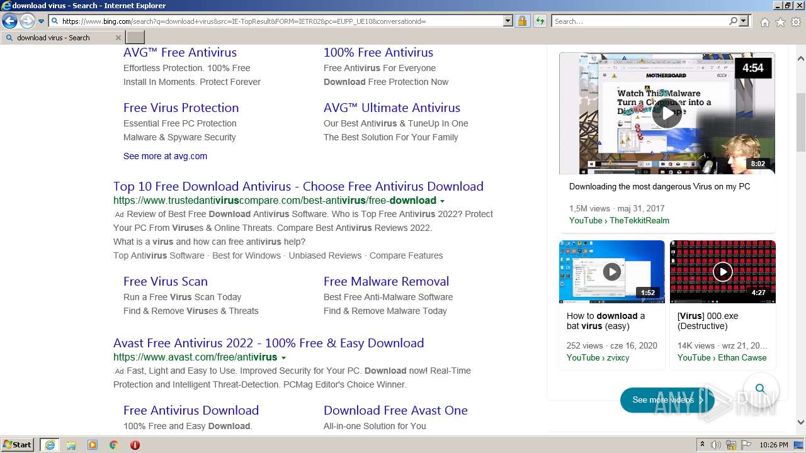This screenshot has width=806, height=453.
Task: Open the Home page icon
Action: [764, 22]
